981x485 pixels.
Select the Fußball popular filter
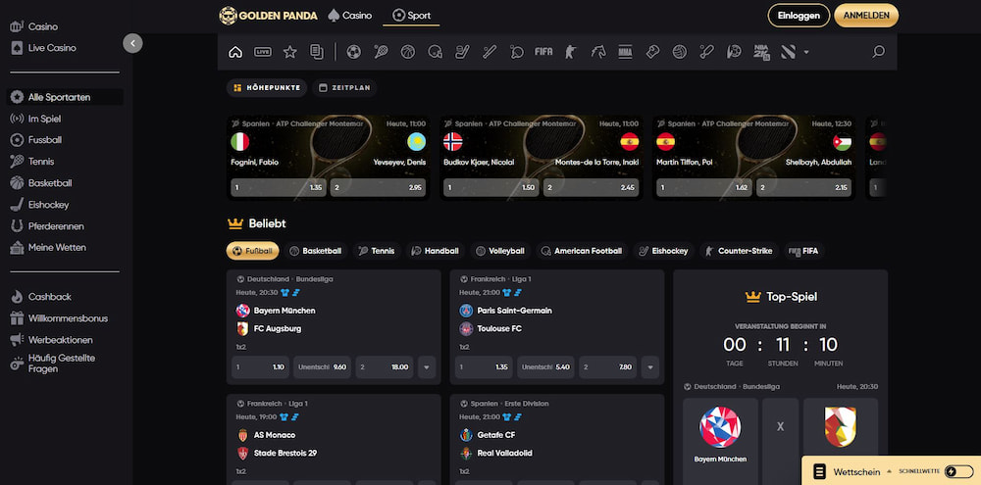[253, 251]
